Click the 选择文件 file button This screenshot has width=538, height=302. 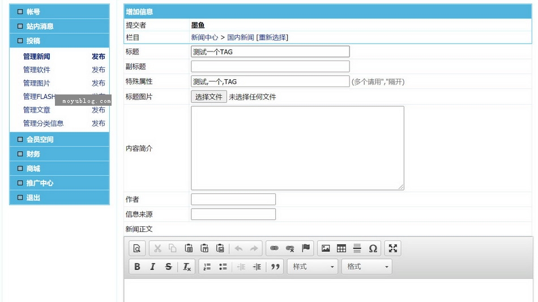click(x=209, y=97)
